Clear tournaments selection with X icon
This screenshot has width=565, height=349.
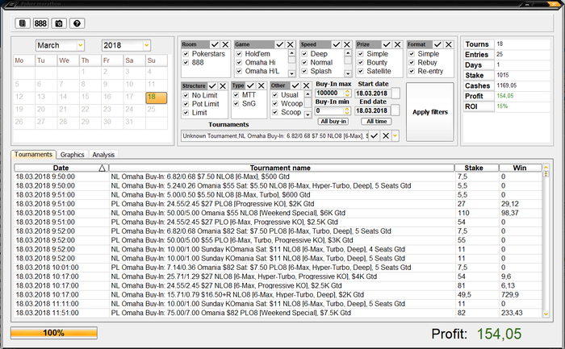(386, 135)
